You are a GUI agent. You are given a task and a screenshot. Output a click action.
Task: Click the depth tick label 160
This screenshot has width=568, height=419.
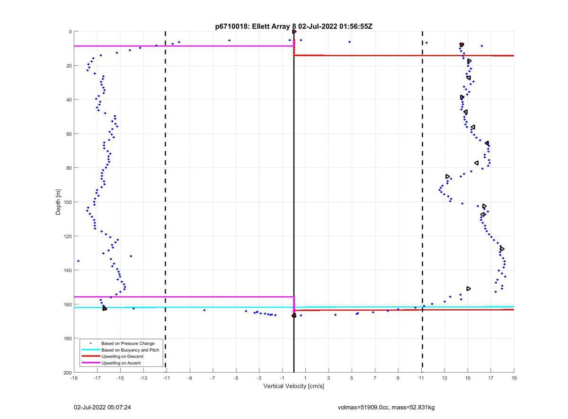67,304
